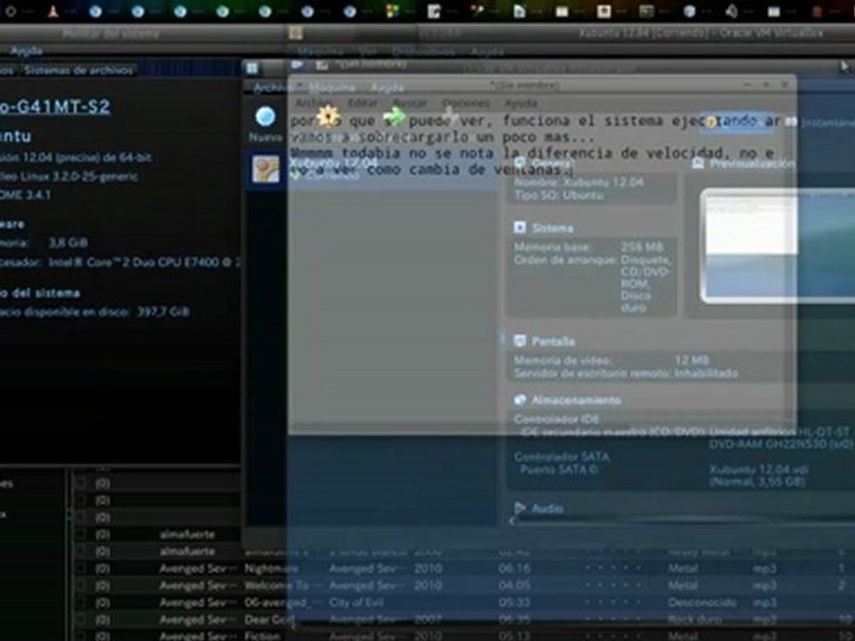Click the Almacenamiento section heading
855x641 pixels.
[x=576, y=401]
